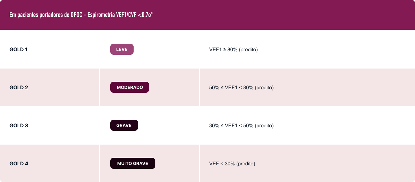Viewport: 415px width, 182px height.
Task: Click '(predito)' in the GOLD 1 row
Action: (249, 49)
